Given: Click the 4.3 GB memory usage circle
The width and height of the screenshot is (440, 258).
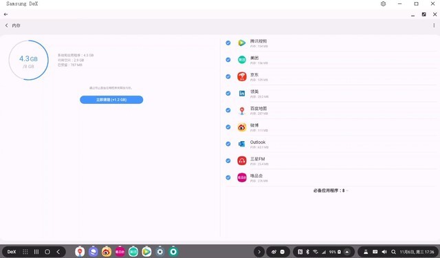Looking at the screenshot, I should coord(28,60).
